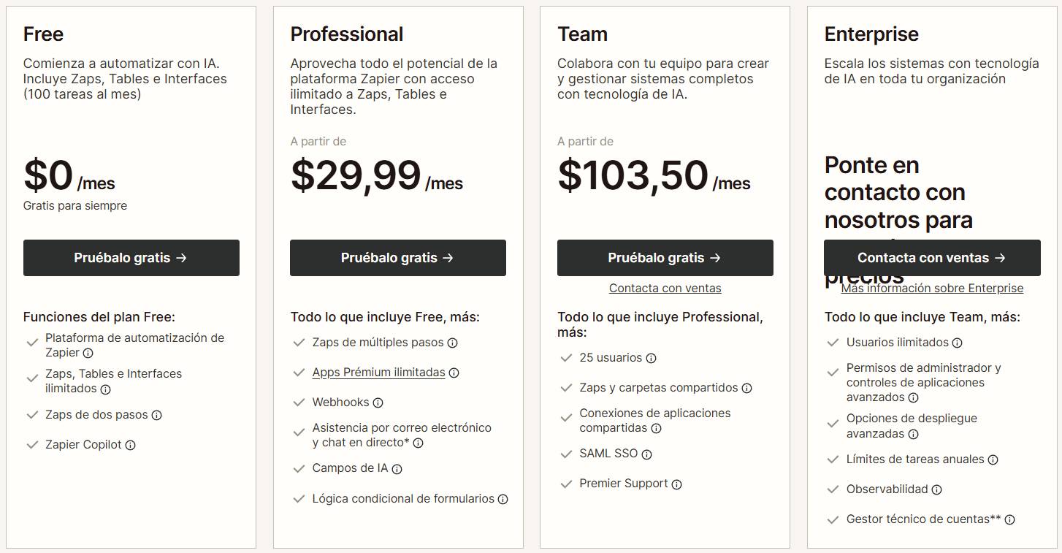The width and height of the screenshot is (1062, 553).
Task: Click info icon for Plataforma de automatización
Action: pyautogui.click(x=89, y=353)
